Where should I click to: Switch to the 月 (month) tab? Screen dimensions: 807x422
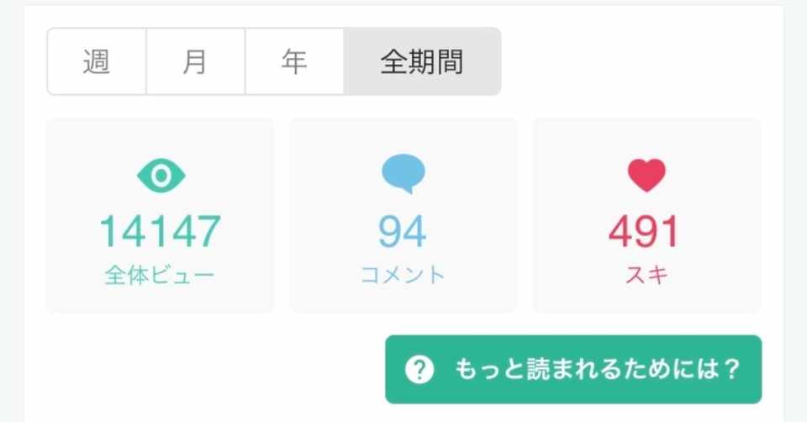pos(195,62)
